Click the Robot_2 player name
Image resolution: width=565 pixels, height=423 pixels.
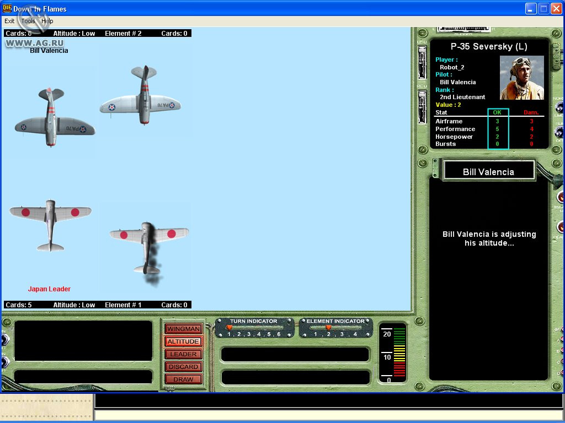point(452,67)
